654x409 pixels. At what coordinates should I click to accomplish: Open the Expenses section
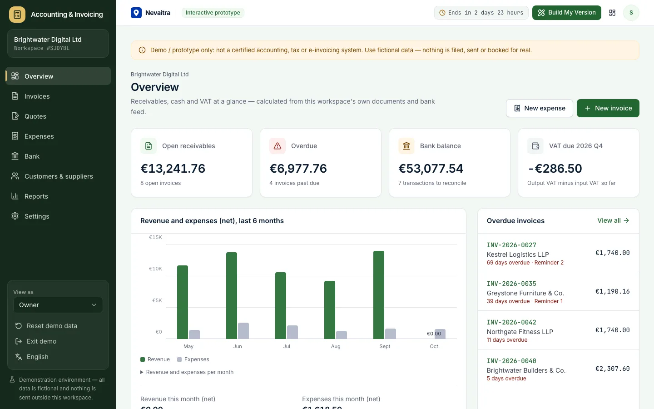tap(58, 136)
